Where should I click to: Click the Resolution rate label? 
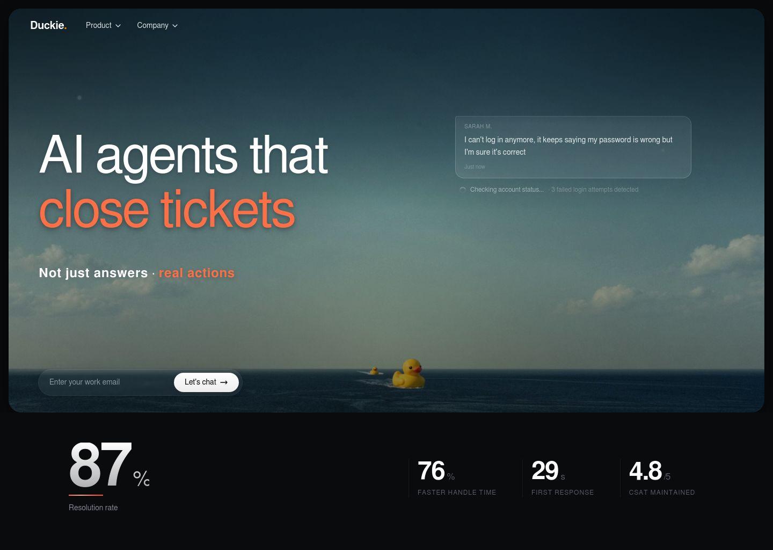pos(93,508)
